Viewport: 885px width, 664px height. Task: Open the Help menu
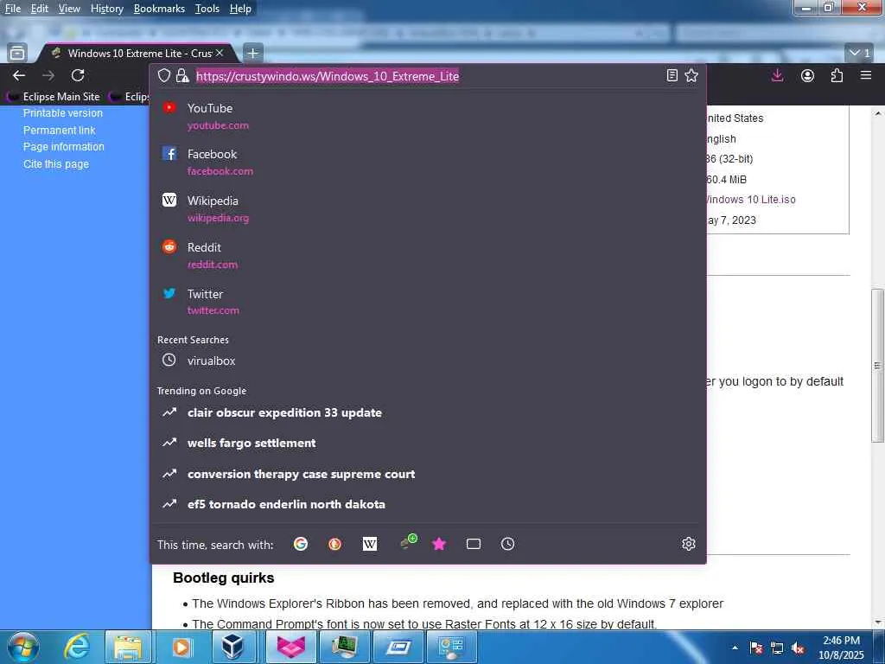coord(240,9)
